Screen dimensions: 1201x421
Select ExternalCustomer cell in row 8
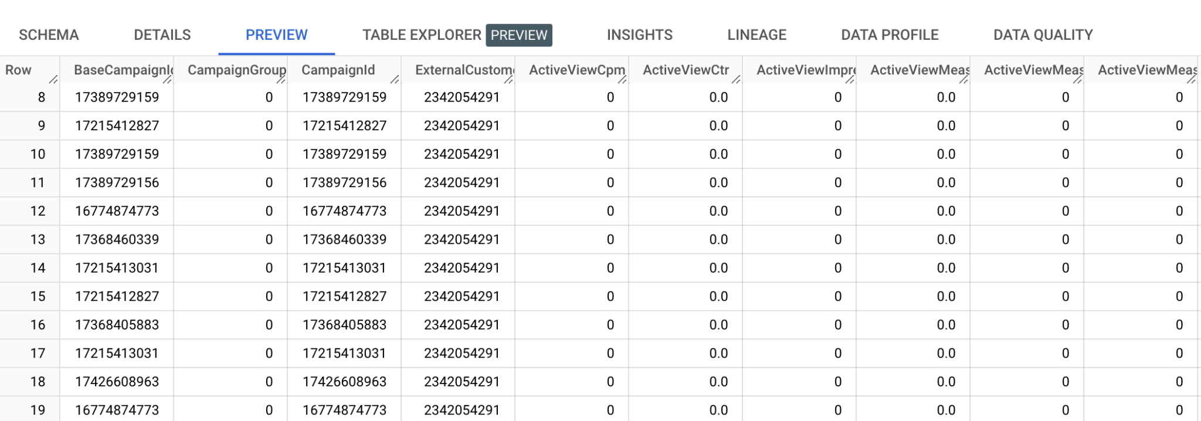click(458, 97)
